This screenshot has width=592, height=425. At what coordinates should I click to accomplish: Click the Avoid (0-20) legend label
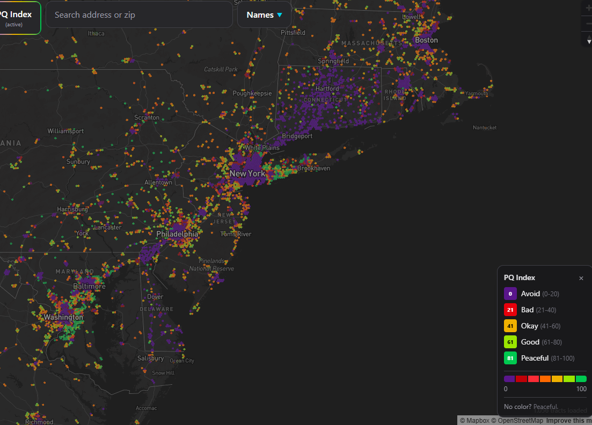click(540, 294)
